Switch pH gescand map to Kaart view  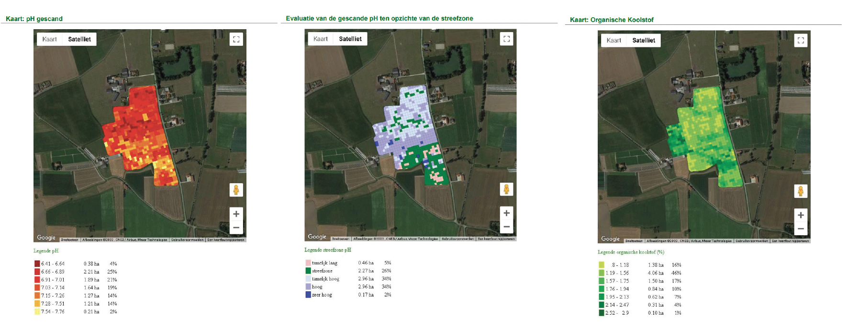point(49,39)
